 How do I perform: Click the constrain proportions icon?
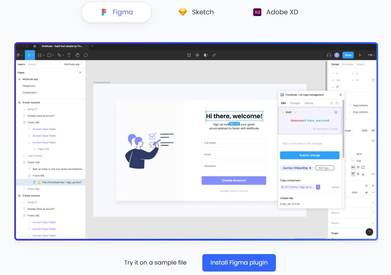(x=373, y=80)
